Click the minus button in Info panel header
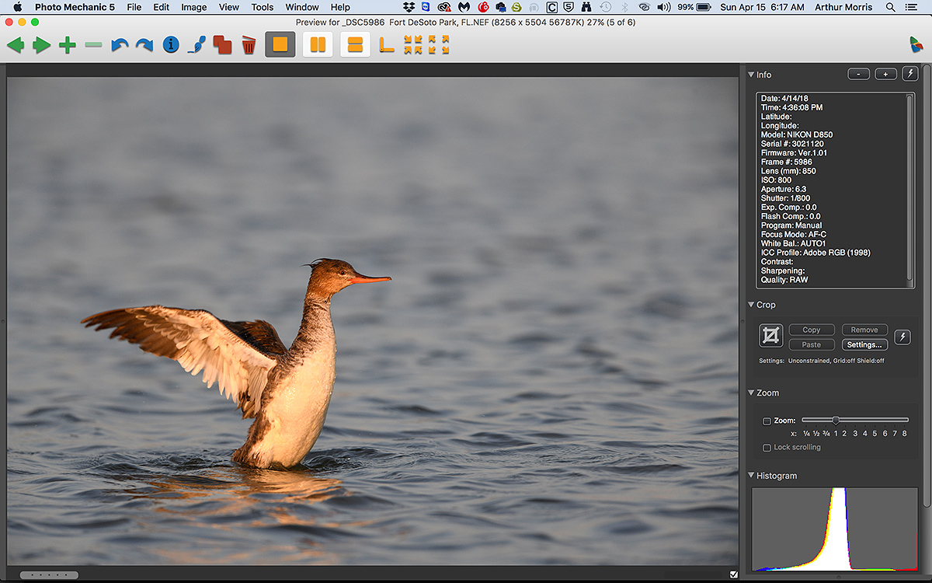This screenshot has width=932, height=583. pos(858,74)
